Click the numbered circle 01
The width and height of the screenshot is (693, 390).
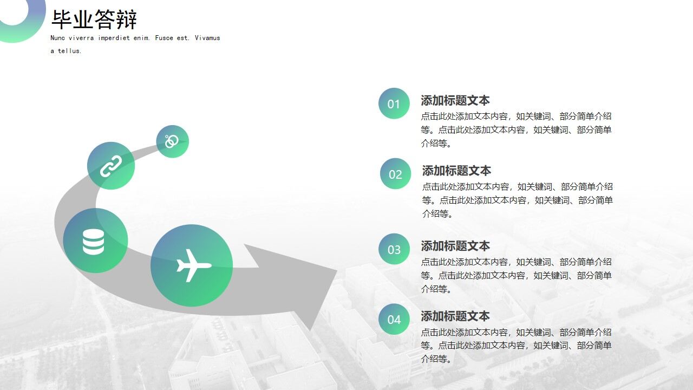coord(394,103)
